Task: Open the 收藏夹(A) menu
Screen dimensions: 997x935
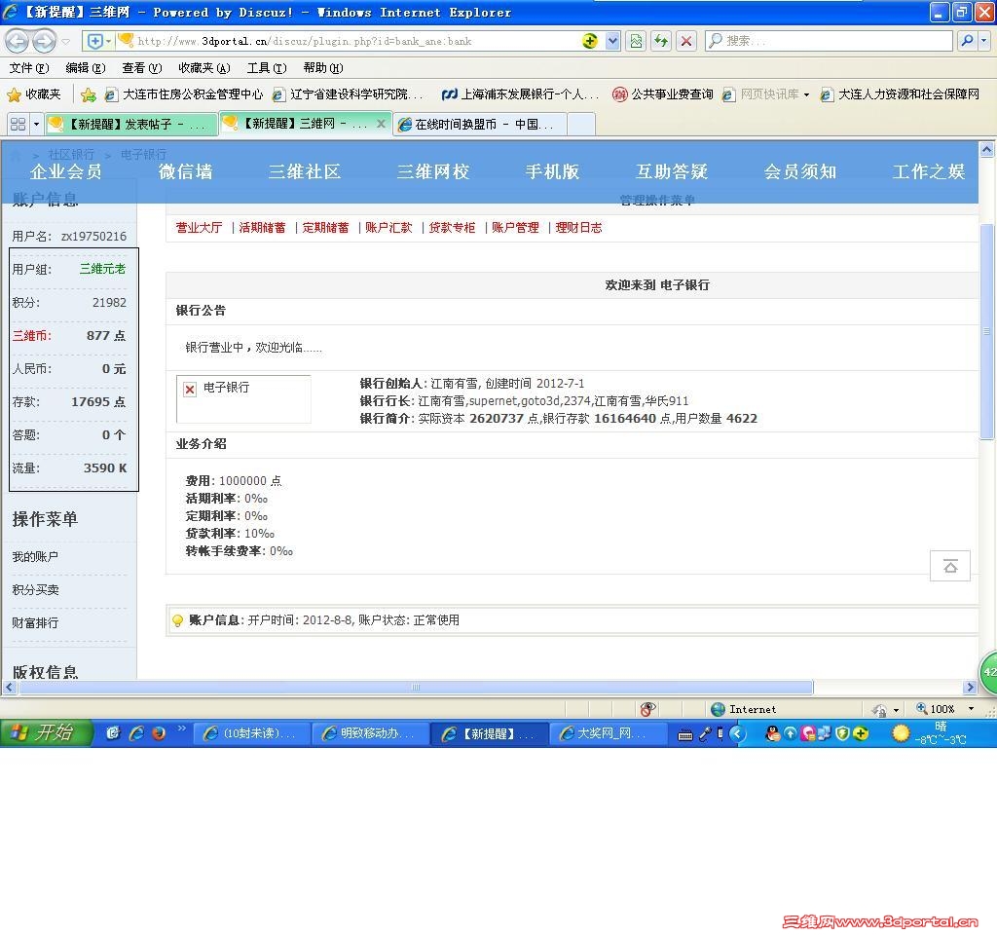Action: [204, 68]
